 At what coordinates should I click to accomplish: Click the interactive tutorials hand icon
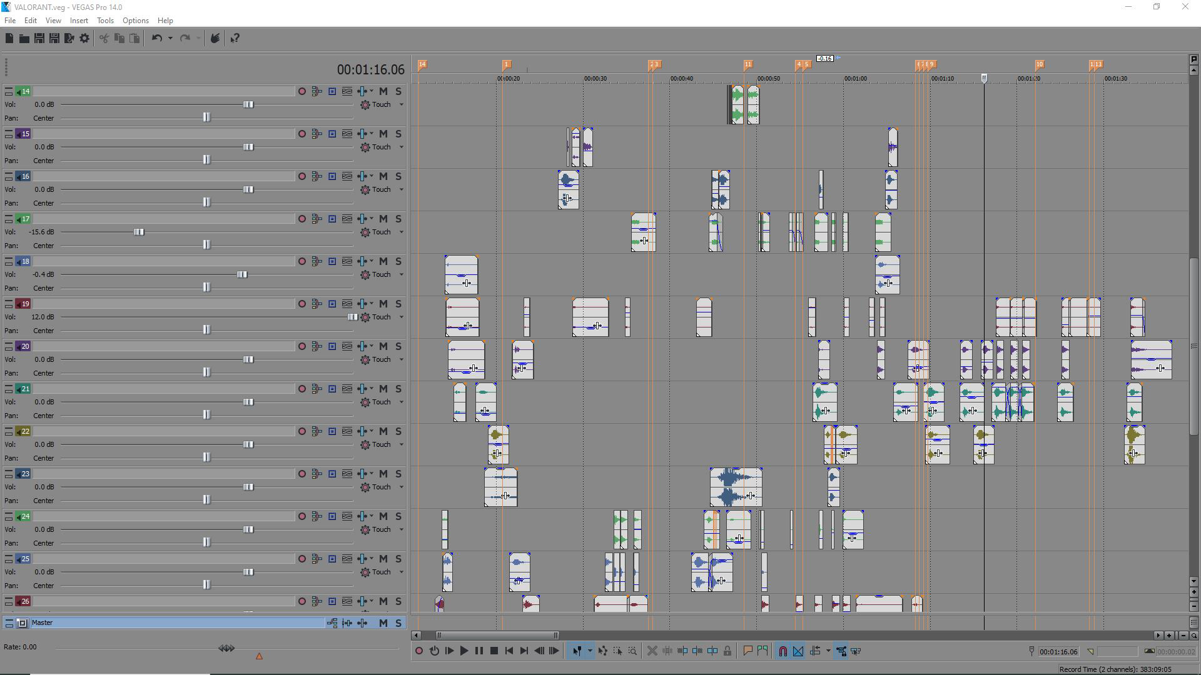click(x=215, y=39)
